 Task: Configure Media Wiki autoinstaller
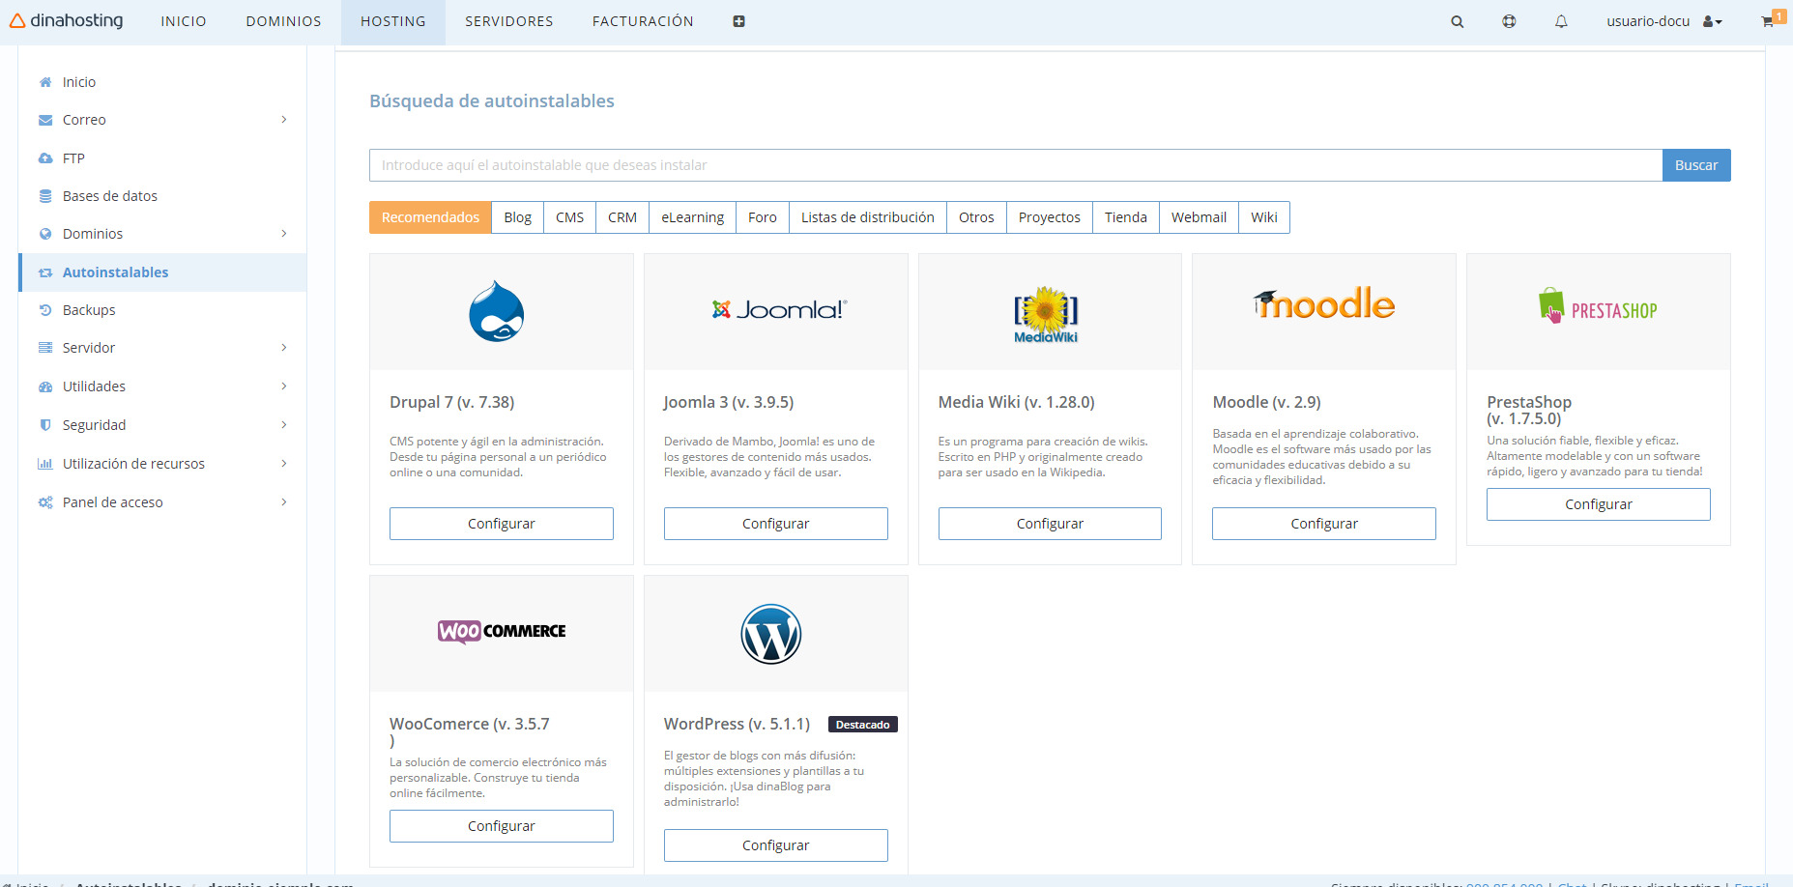(x=1050, y=524)
